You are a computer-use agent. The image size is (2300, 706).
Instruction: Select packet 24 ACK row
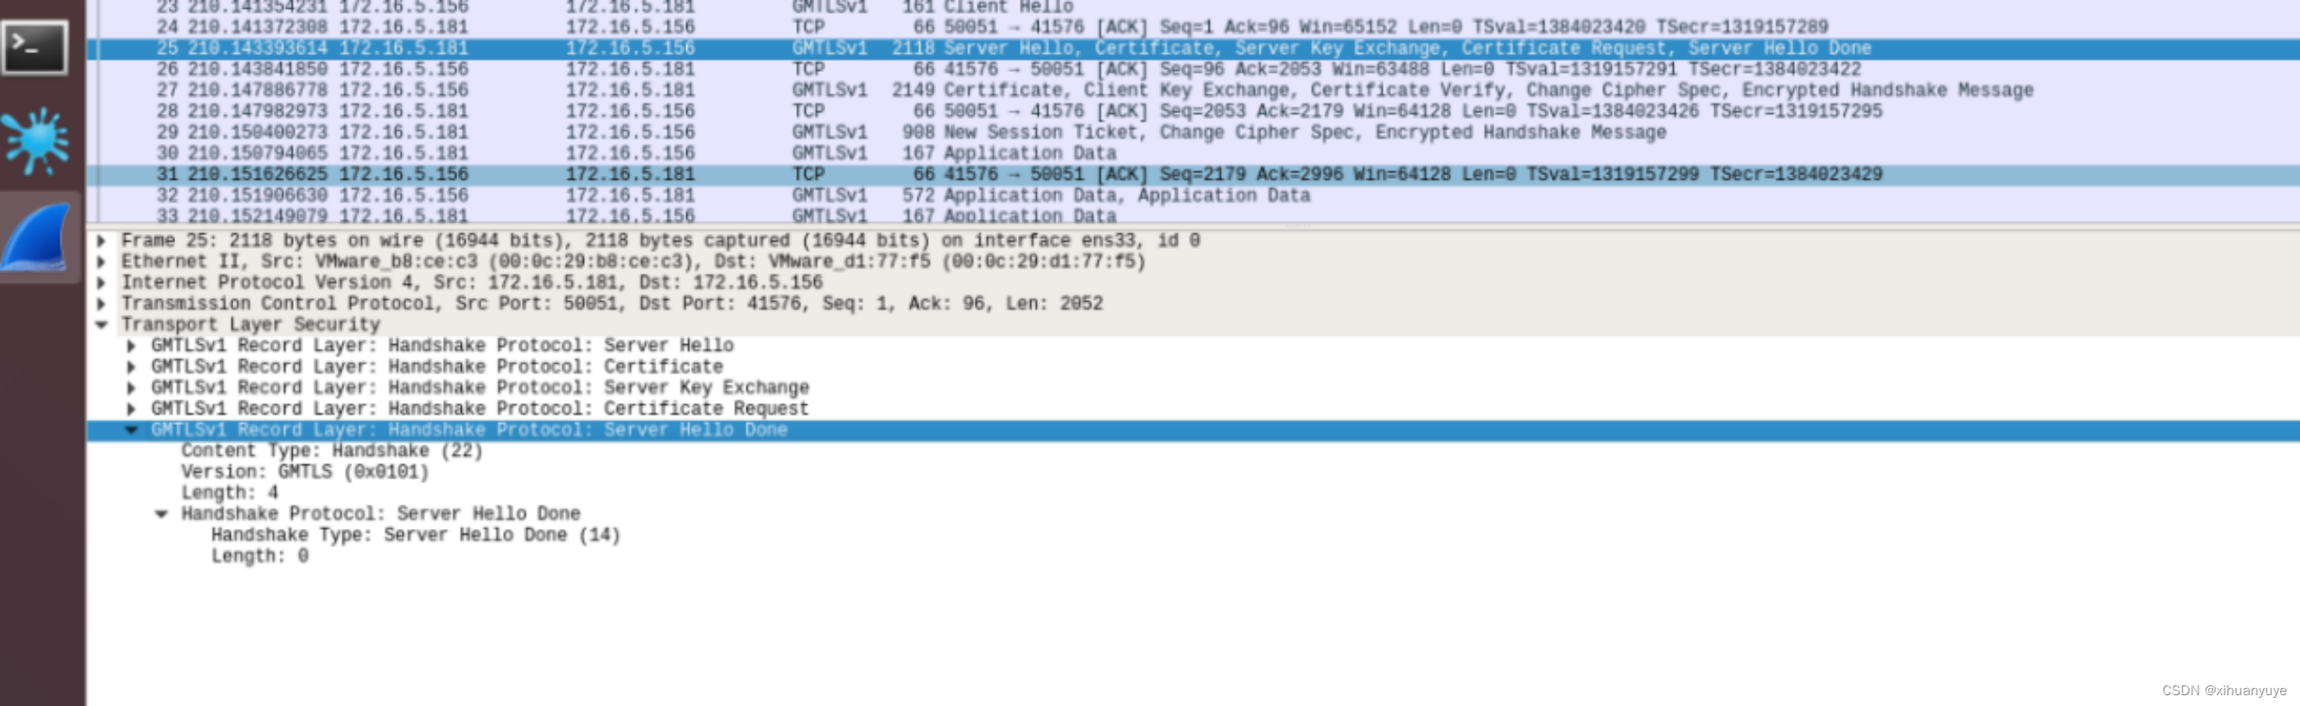pos(1193,27)
